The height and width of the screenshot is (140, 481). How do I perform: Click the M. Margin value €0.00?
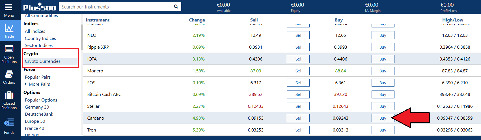point(372,5)
